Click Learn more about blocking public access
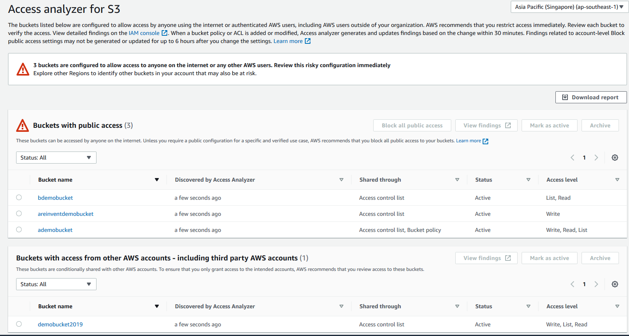Image resolution: width=629 pixels, height=336 pixels. pyautogui.click(x=469, y=140)
